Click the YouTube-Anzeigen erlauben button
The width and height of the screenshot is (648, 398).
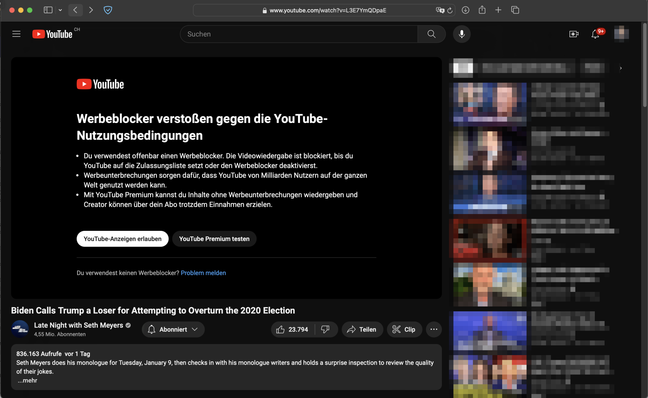[122, 239]
